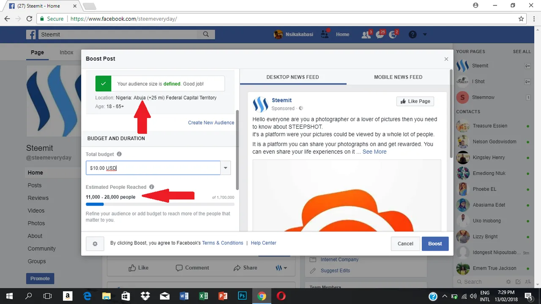The width and height of the screenshot is (541, 304).
Task: Select Reviews in page sidebar
Action: click(x=38, y=198)
